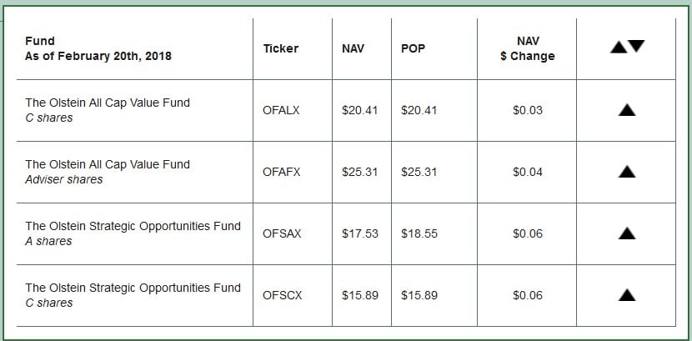This screenshot has height=341, width=692.
Task: Open The Olstein All Cap Value Fund Adviser shares
Action: coord(108,164)
